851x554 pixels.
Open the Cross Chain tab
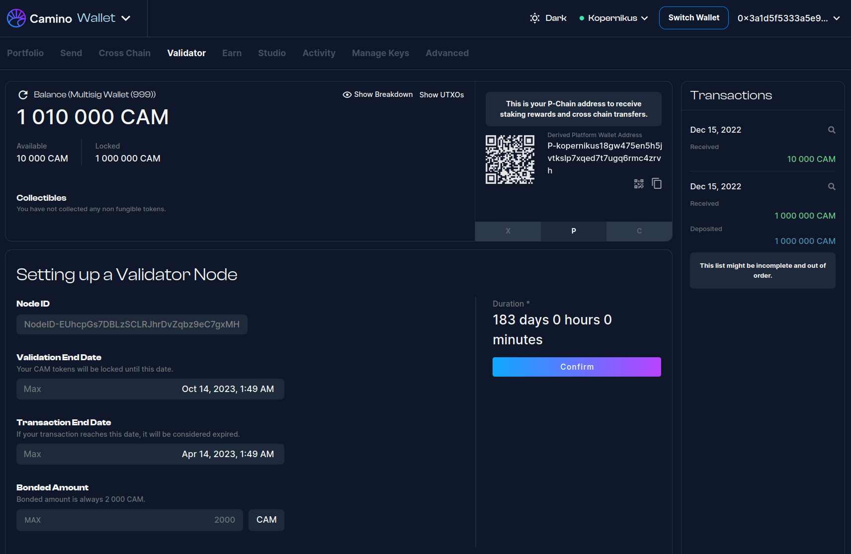click(x=124, y=53)
